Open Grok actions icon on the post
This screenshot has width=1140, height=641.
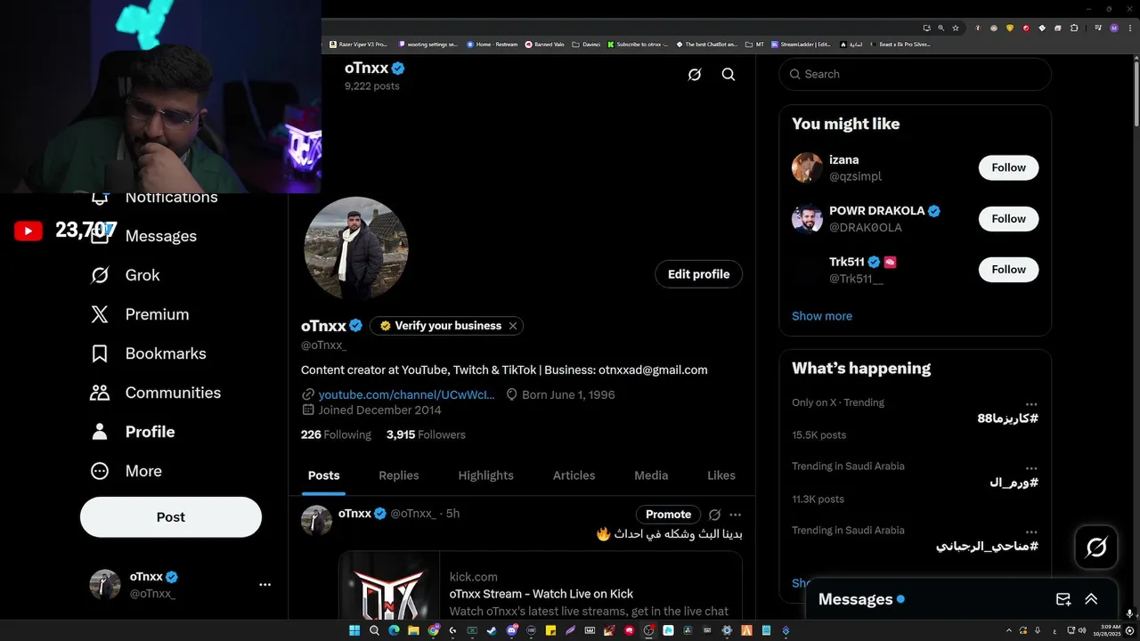click(714, 515)
